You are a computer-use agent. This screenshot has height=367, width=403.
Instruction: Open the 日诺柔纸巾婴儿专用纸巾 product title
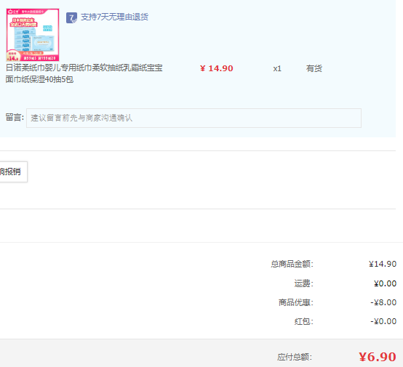(x=84, y=68)
